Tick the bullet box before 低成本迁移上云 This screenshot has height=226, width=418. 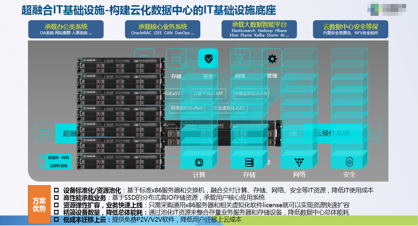pyautogui.click(x=56, y=219)
